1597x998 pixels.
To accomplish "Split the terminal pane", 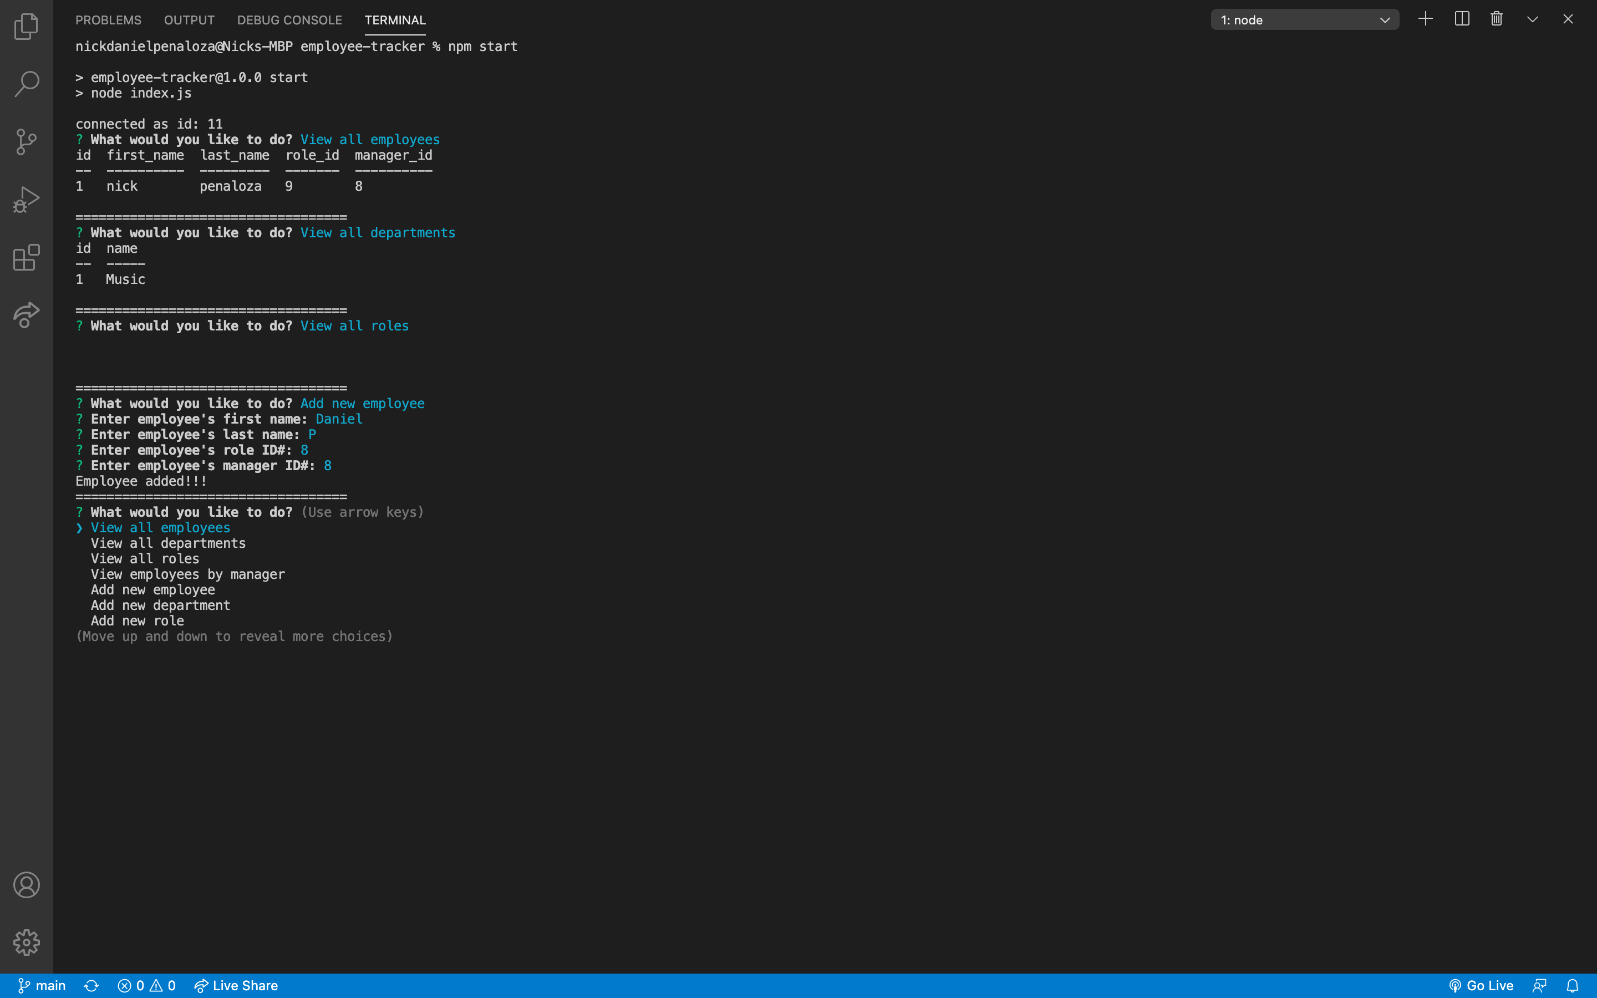I will 1462,19.
